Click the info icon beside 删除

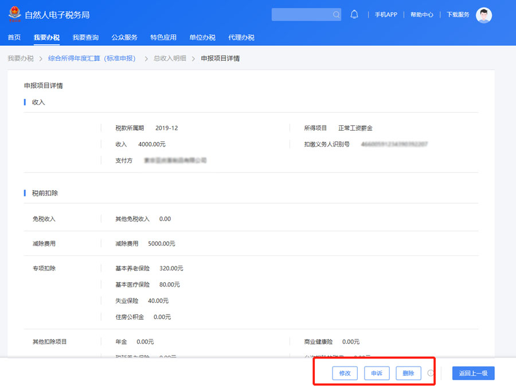431,373
